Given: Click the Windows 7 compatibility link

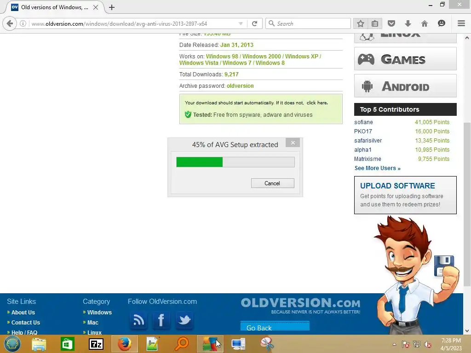Looking at the screenshot, I should point(237,63).
